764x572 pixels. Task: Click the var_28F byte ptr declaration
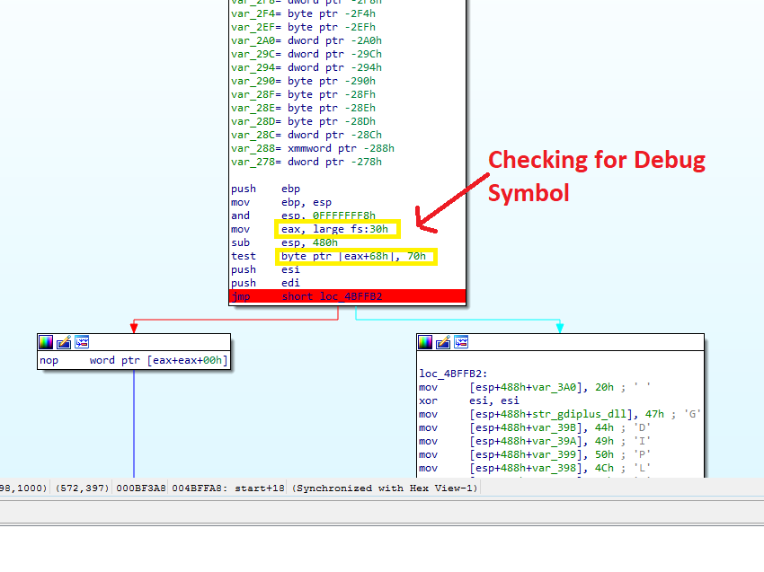[304, 94]
